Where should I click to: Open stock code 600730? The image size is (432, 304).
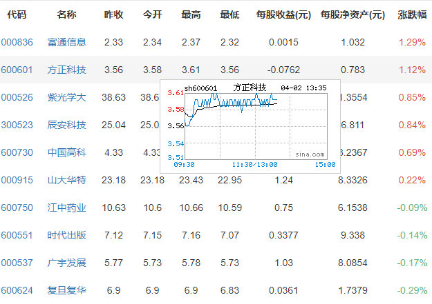coord(17,152)
